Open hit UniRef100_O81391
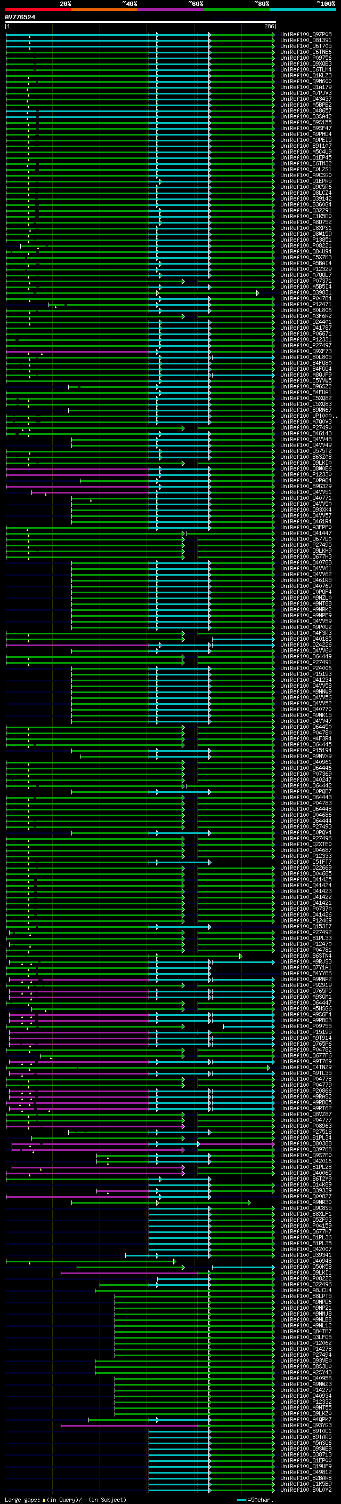 tap(305, 41)
